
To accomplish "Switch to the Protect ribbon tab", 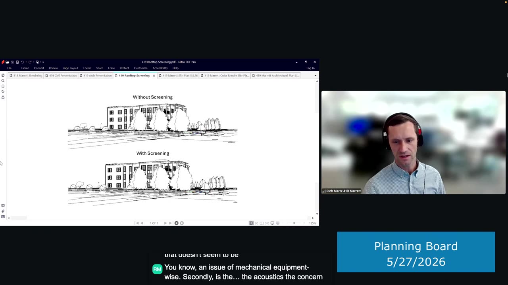I will pos(124,68).
